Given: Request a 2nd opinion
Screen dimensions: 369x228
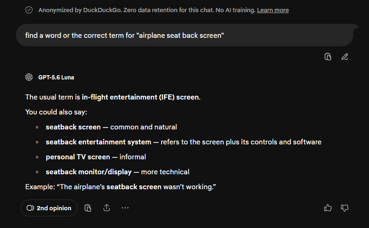Looking at the screenshot, I should [x=49, y=208].
